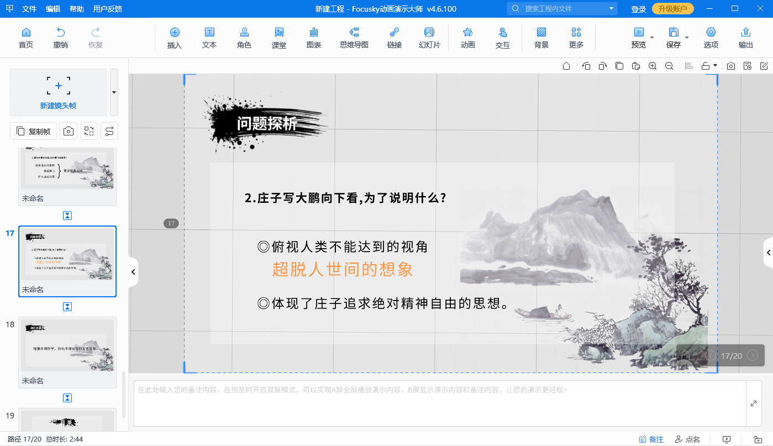The image size is (773, 446).
Task: Click 新建镜头帧 to add frame
Action: click(x=58, y=92)
